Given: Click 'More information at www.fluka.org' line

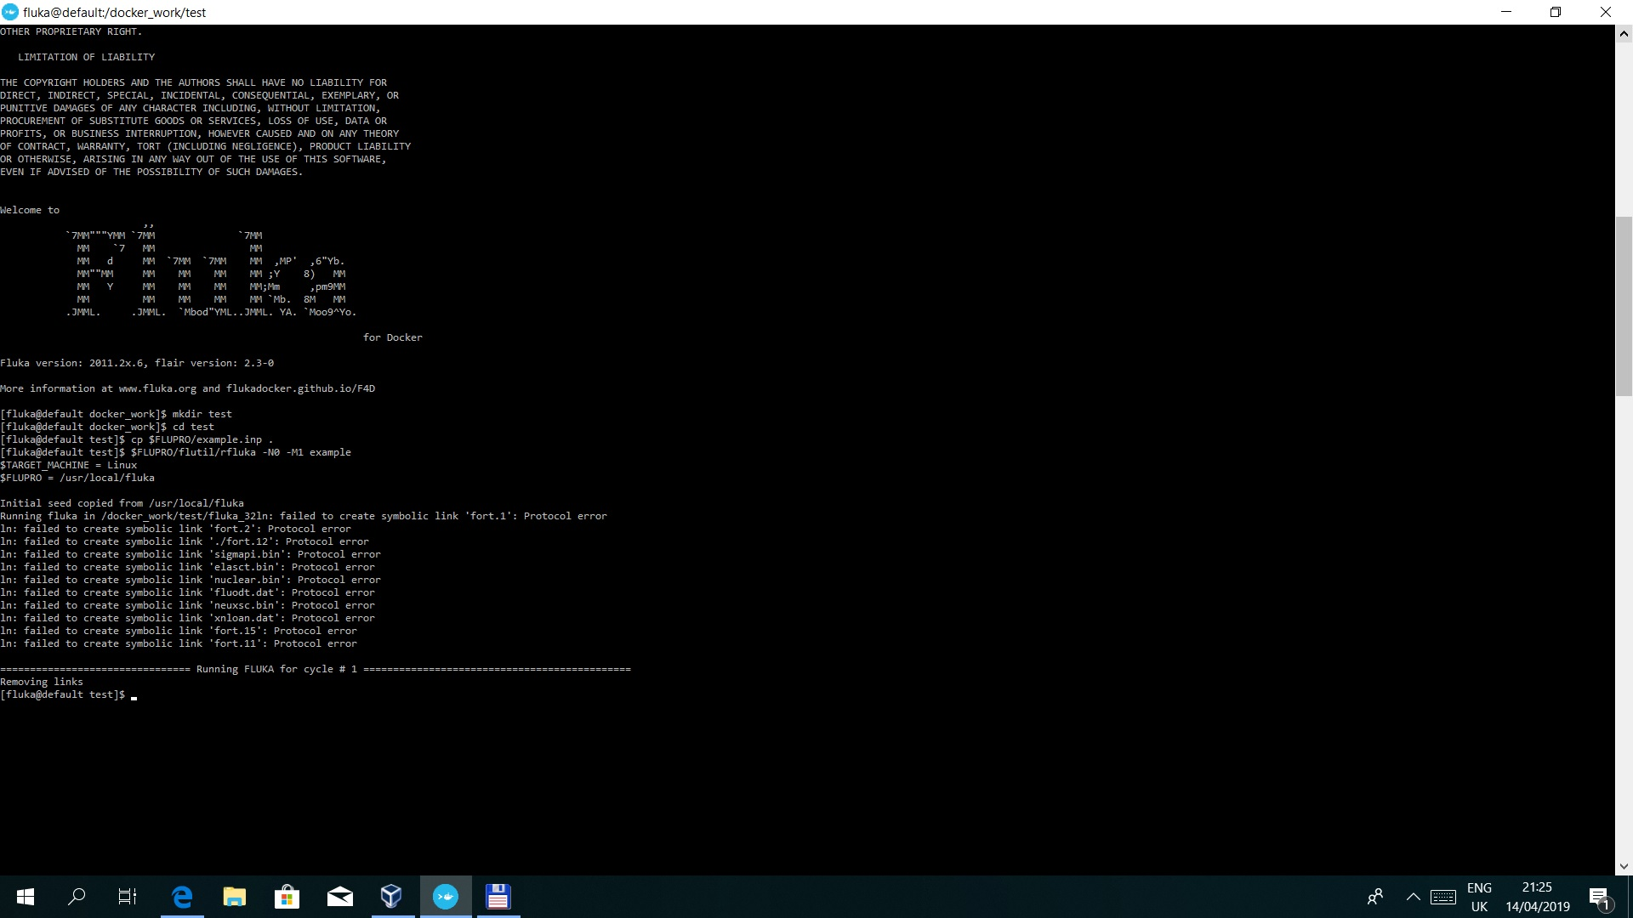Looking at the screenshot, I should tap(187, 388).
